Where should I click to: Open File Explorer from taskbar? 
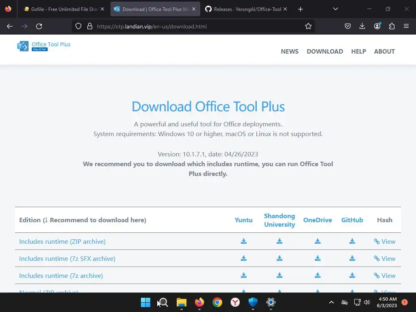click(x=182, y=302)
